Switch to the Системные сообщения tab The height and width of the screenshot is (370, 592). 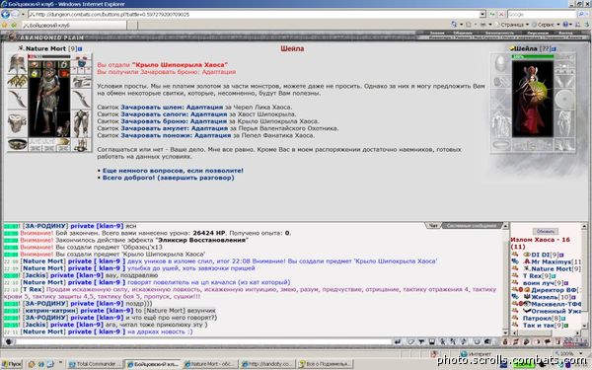(x=472, y=226)
